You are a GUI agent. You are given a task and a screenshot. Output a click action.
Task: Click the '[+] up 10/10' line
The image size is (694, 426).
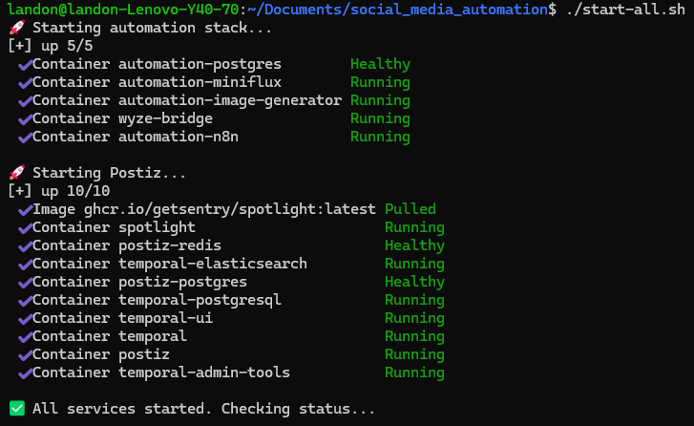point(59,191)
